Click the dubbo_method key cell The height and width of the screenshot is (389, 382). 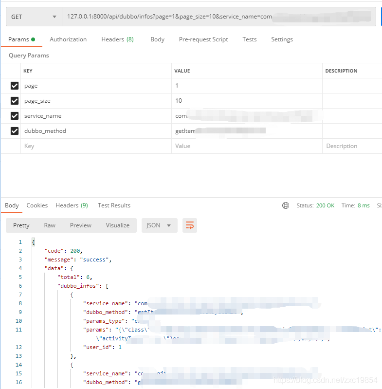click(96, 131)
